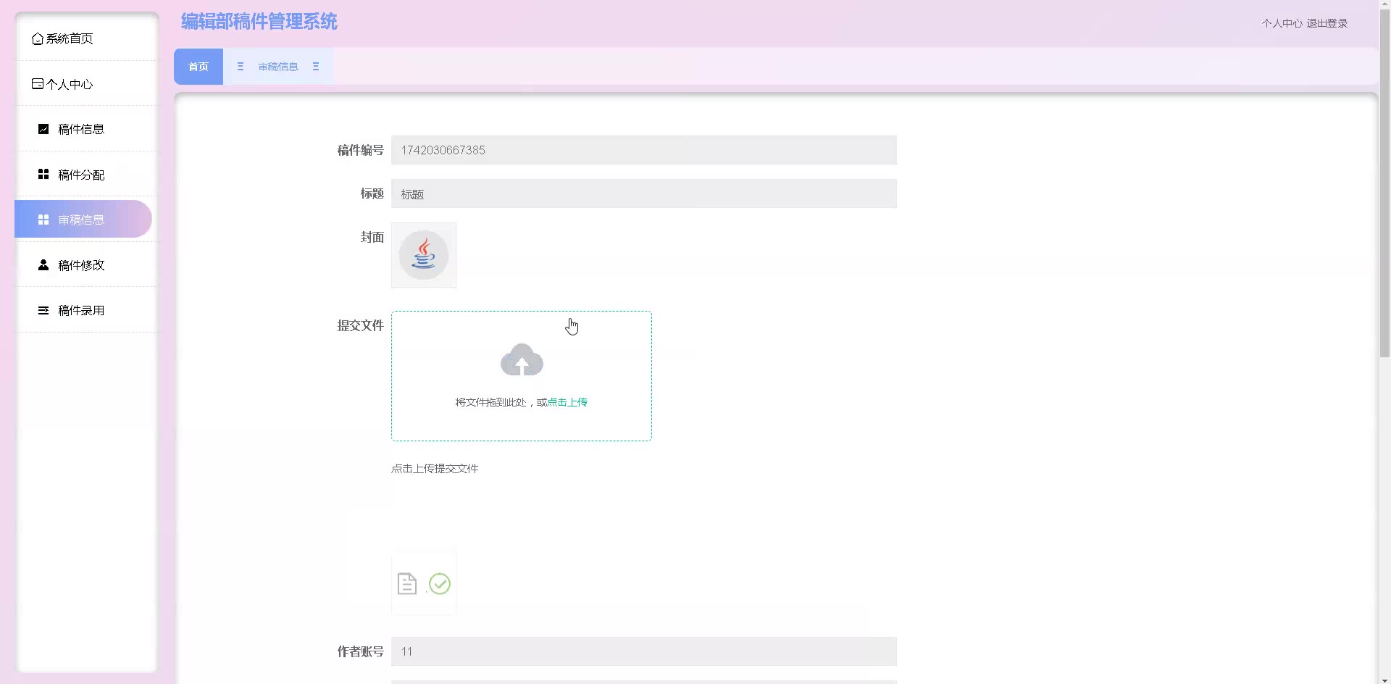This screenshot has width=1391, height=684.
Task: Click the lines icon left of breadcrumb 审稿信息
Action: point(241,67)
